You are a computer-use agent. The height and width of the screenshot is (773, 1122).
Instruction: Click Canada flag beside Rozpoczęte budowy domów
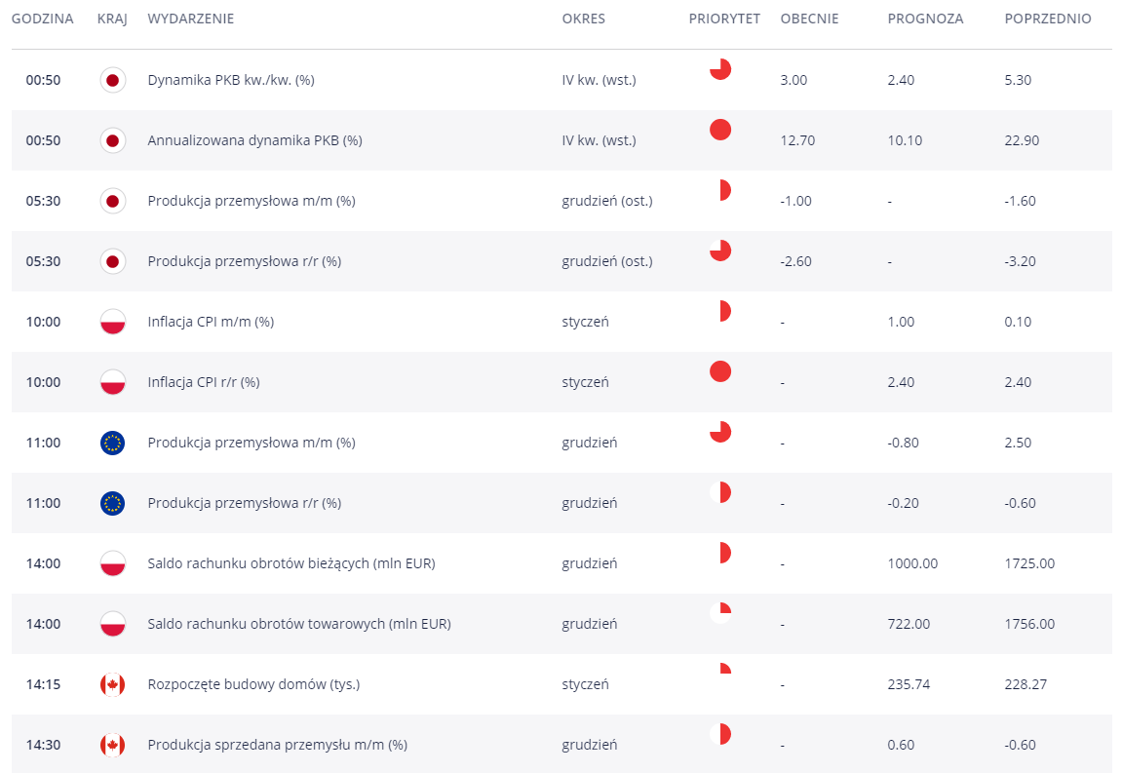pyautogui.click(x=112, y=684)
